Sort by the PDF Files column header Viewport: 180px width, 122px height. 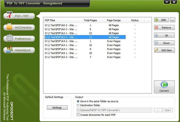click(x=61, y=20)
